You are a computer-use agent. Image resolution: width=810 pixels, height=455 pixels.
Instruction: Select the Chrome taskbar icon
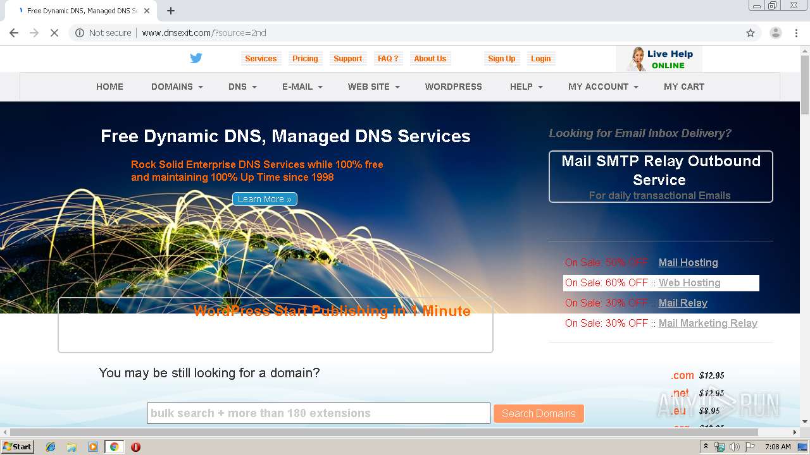(114, 447)
